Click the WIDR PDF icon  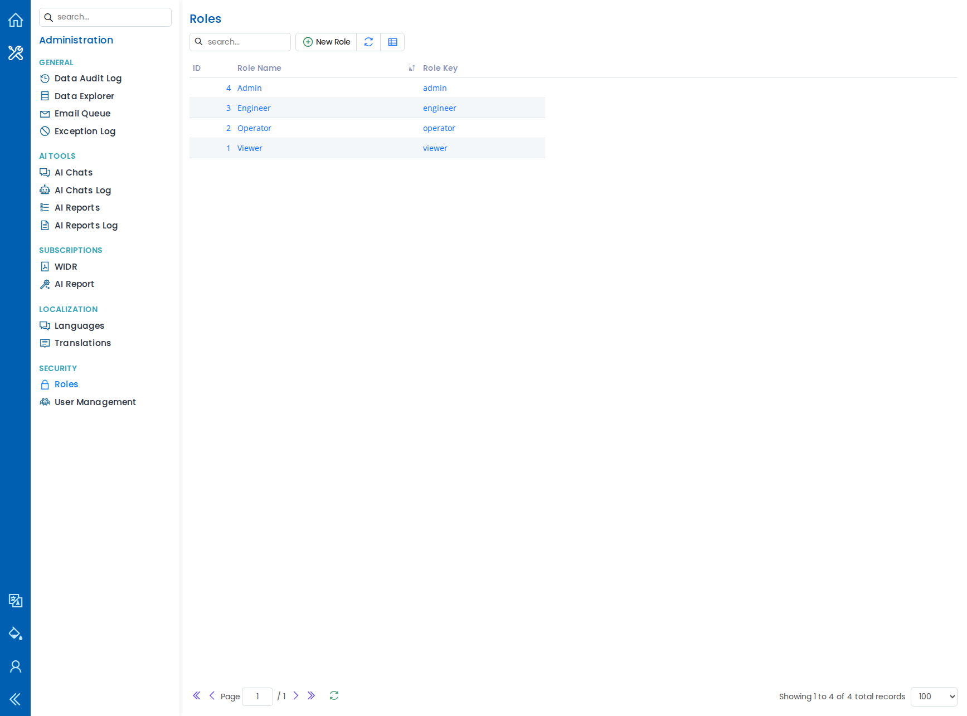tap(45, 267)
